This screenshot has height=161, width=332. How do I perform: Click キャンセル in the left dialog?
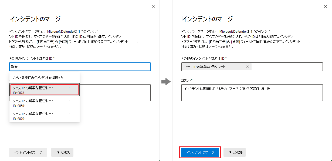pos(62,152)
